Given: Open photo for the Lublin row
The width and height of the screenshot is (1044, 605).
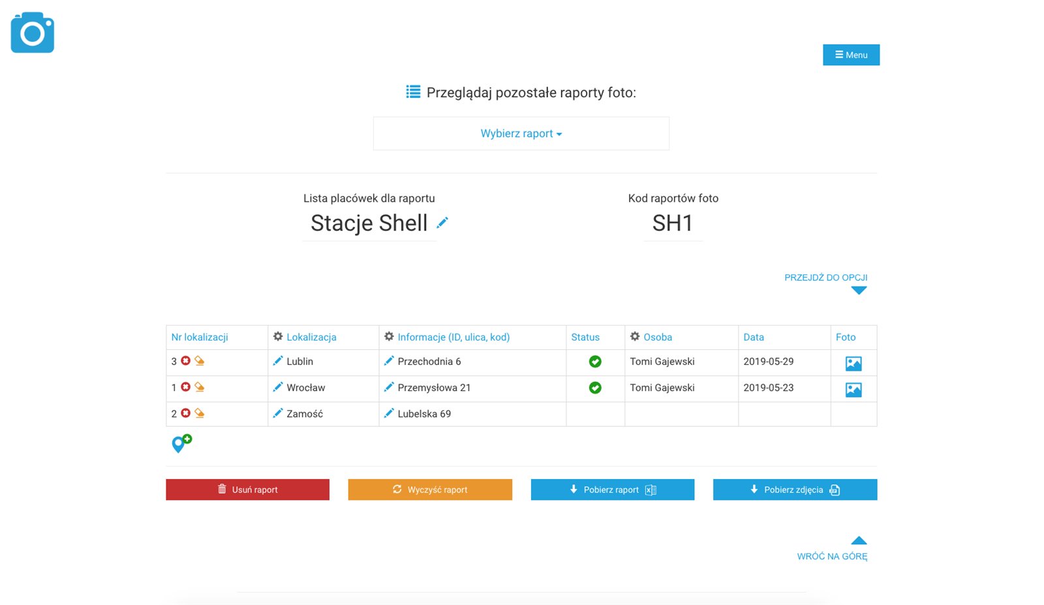Looking at the screenshot, I should pyautogui.click(x=853, y=364).
